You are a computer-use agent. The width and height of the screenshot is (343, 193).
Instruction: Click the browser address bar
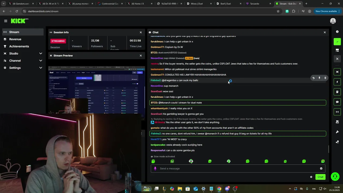tap(150, 11)
